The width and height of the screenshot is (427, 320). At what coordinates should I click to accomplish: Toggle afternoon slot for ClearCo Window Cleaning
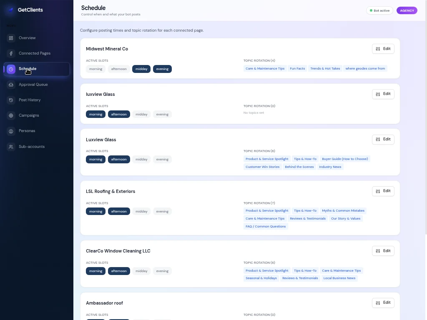119,271
